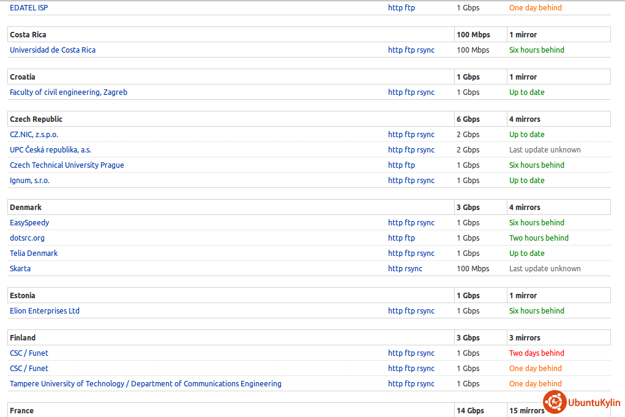Open Universidad de Costa Rica mirror

click(x=53, y=50)
